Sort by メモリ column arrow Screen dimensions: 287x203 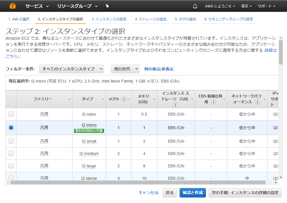[x=154, y=99]
